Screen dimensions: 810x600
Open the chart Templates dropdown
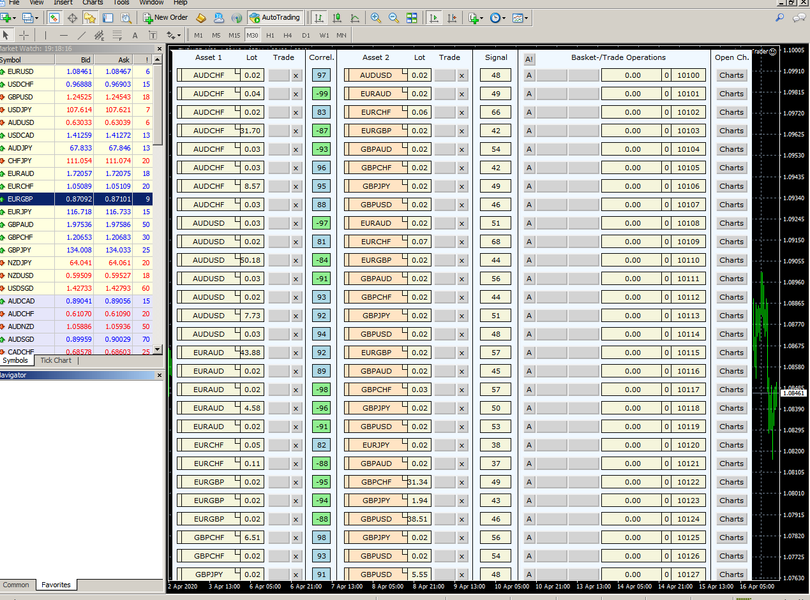(x=520, y=18)
